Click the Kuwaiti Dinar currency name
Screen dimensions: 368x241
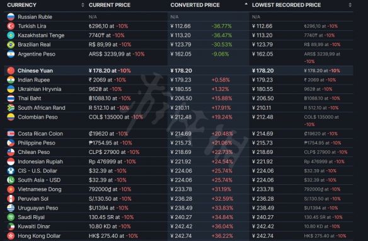[x=34, y=226]
